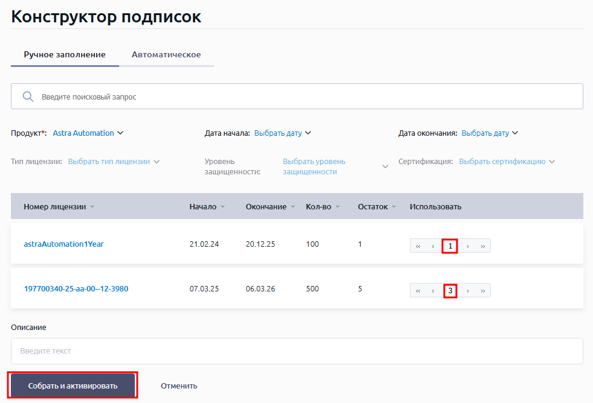Expand the Уровень защищенности dropdown
The image size is (593, 403).
(334, 167)
